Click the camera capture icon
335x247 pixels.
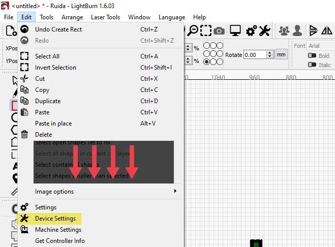pyautogui.click(x=219, y=31)
